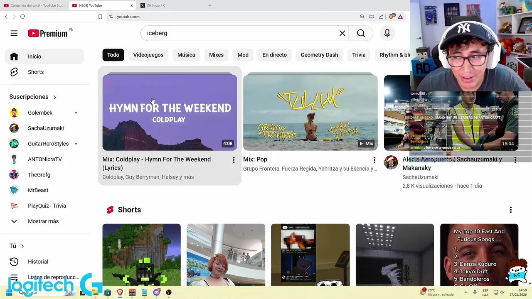Select the Mod filter chip
Screen dimensions: 532x299
pos(243,55)
